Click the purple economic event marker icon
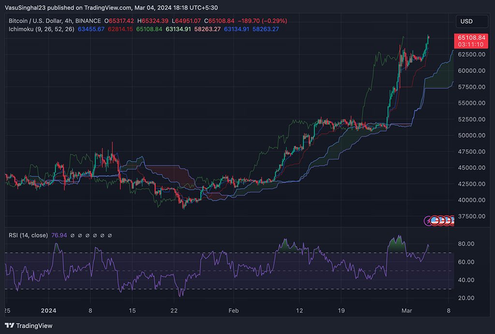495x334 pixels. click(x=427, y=221)
